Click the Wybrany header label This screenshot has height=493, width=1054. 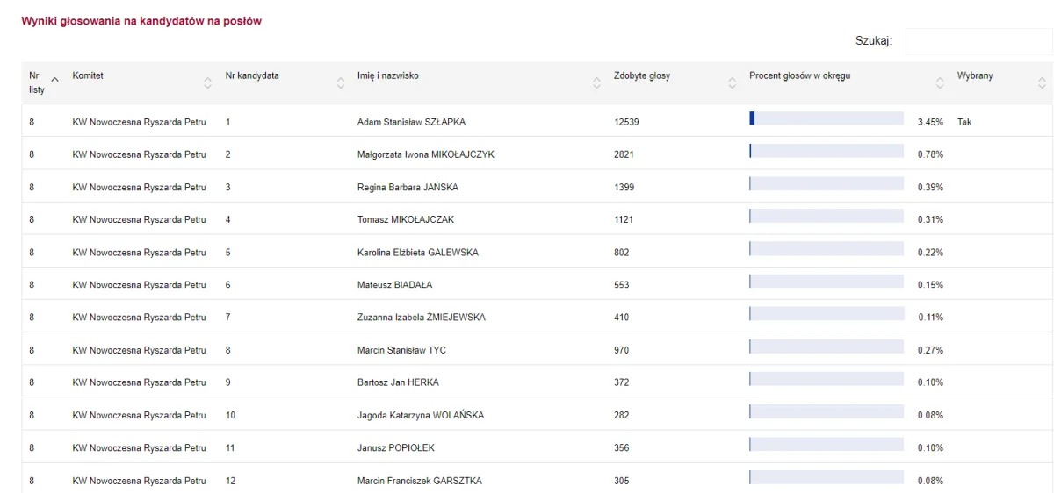pos(975,75)
